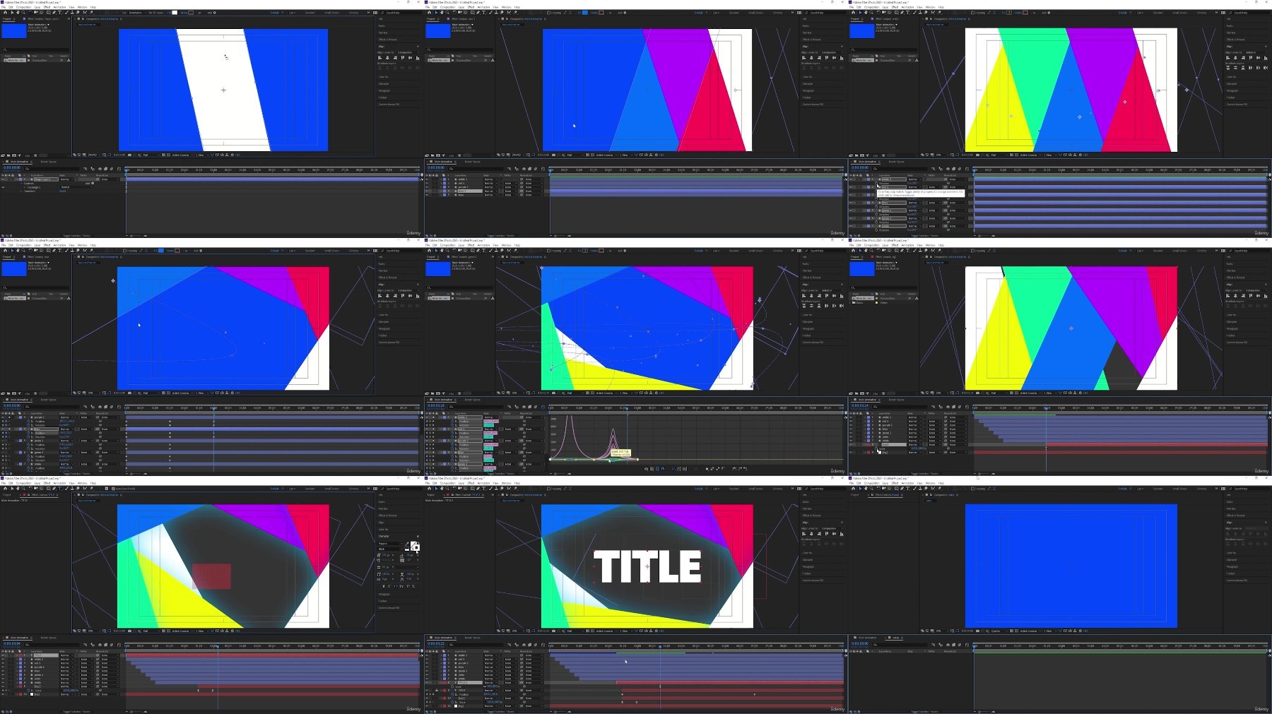Open Shape Layer 1 blend mode Normal dropdown
Image resolution: width=1272 pixels, height=714 pixels.
(67, 179)
